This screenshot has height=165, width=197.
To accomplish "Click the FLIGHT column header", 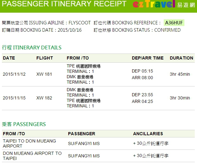I will click(x=45, y=58).
